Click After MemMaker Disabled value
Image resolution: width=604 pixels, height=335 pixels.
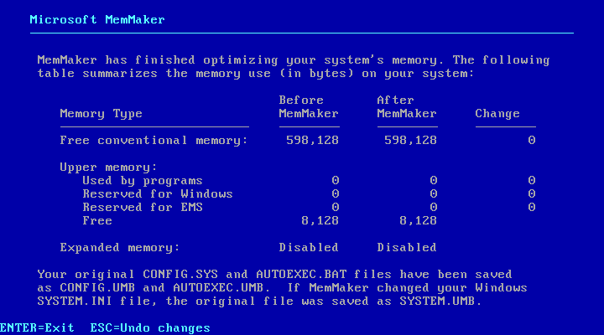[x=407, y=247]
